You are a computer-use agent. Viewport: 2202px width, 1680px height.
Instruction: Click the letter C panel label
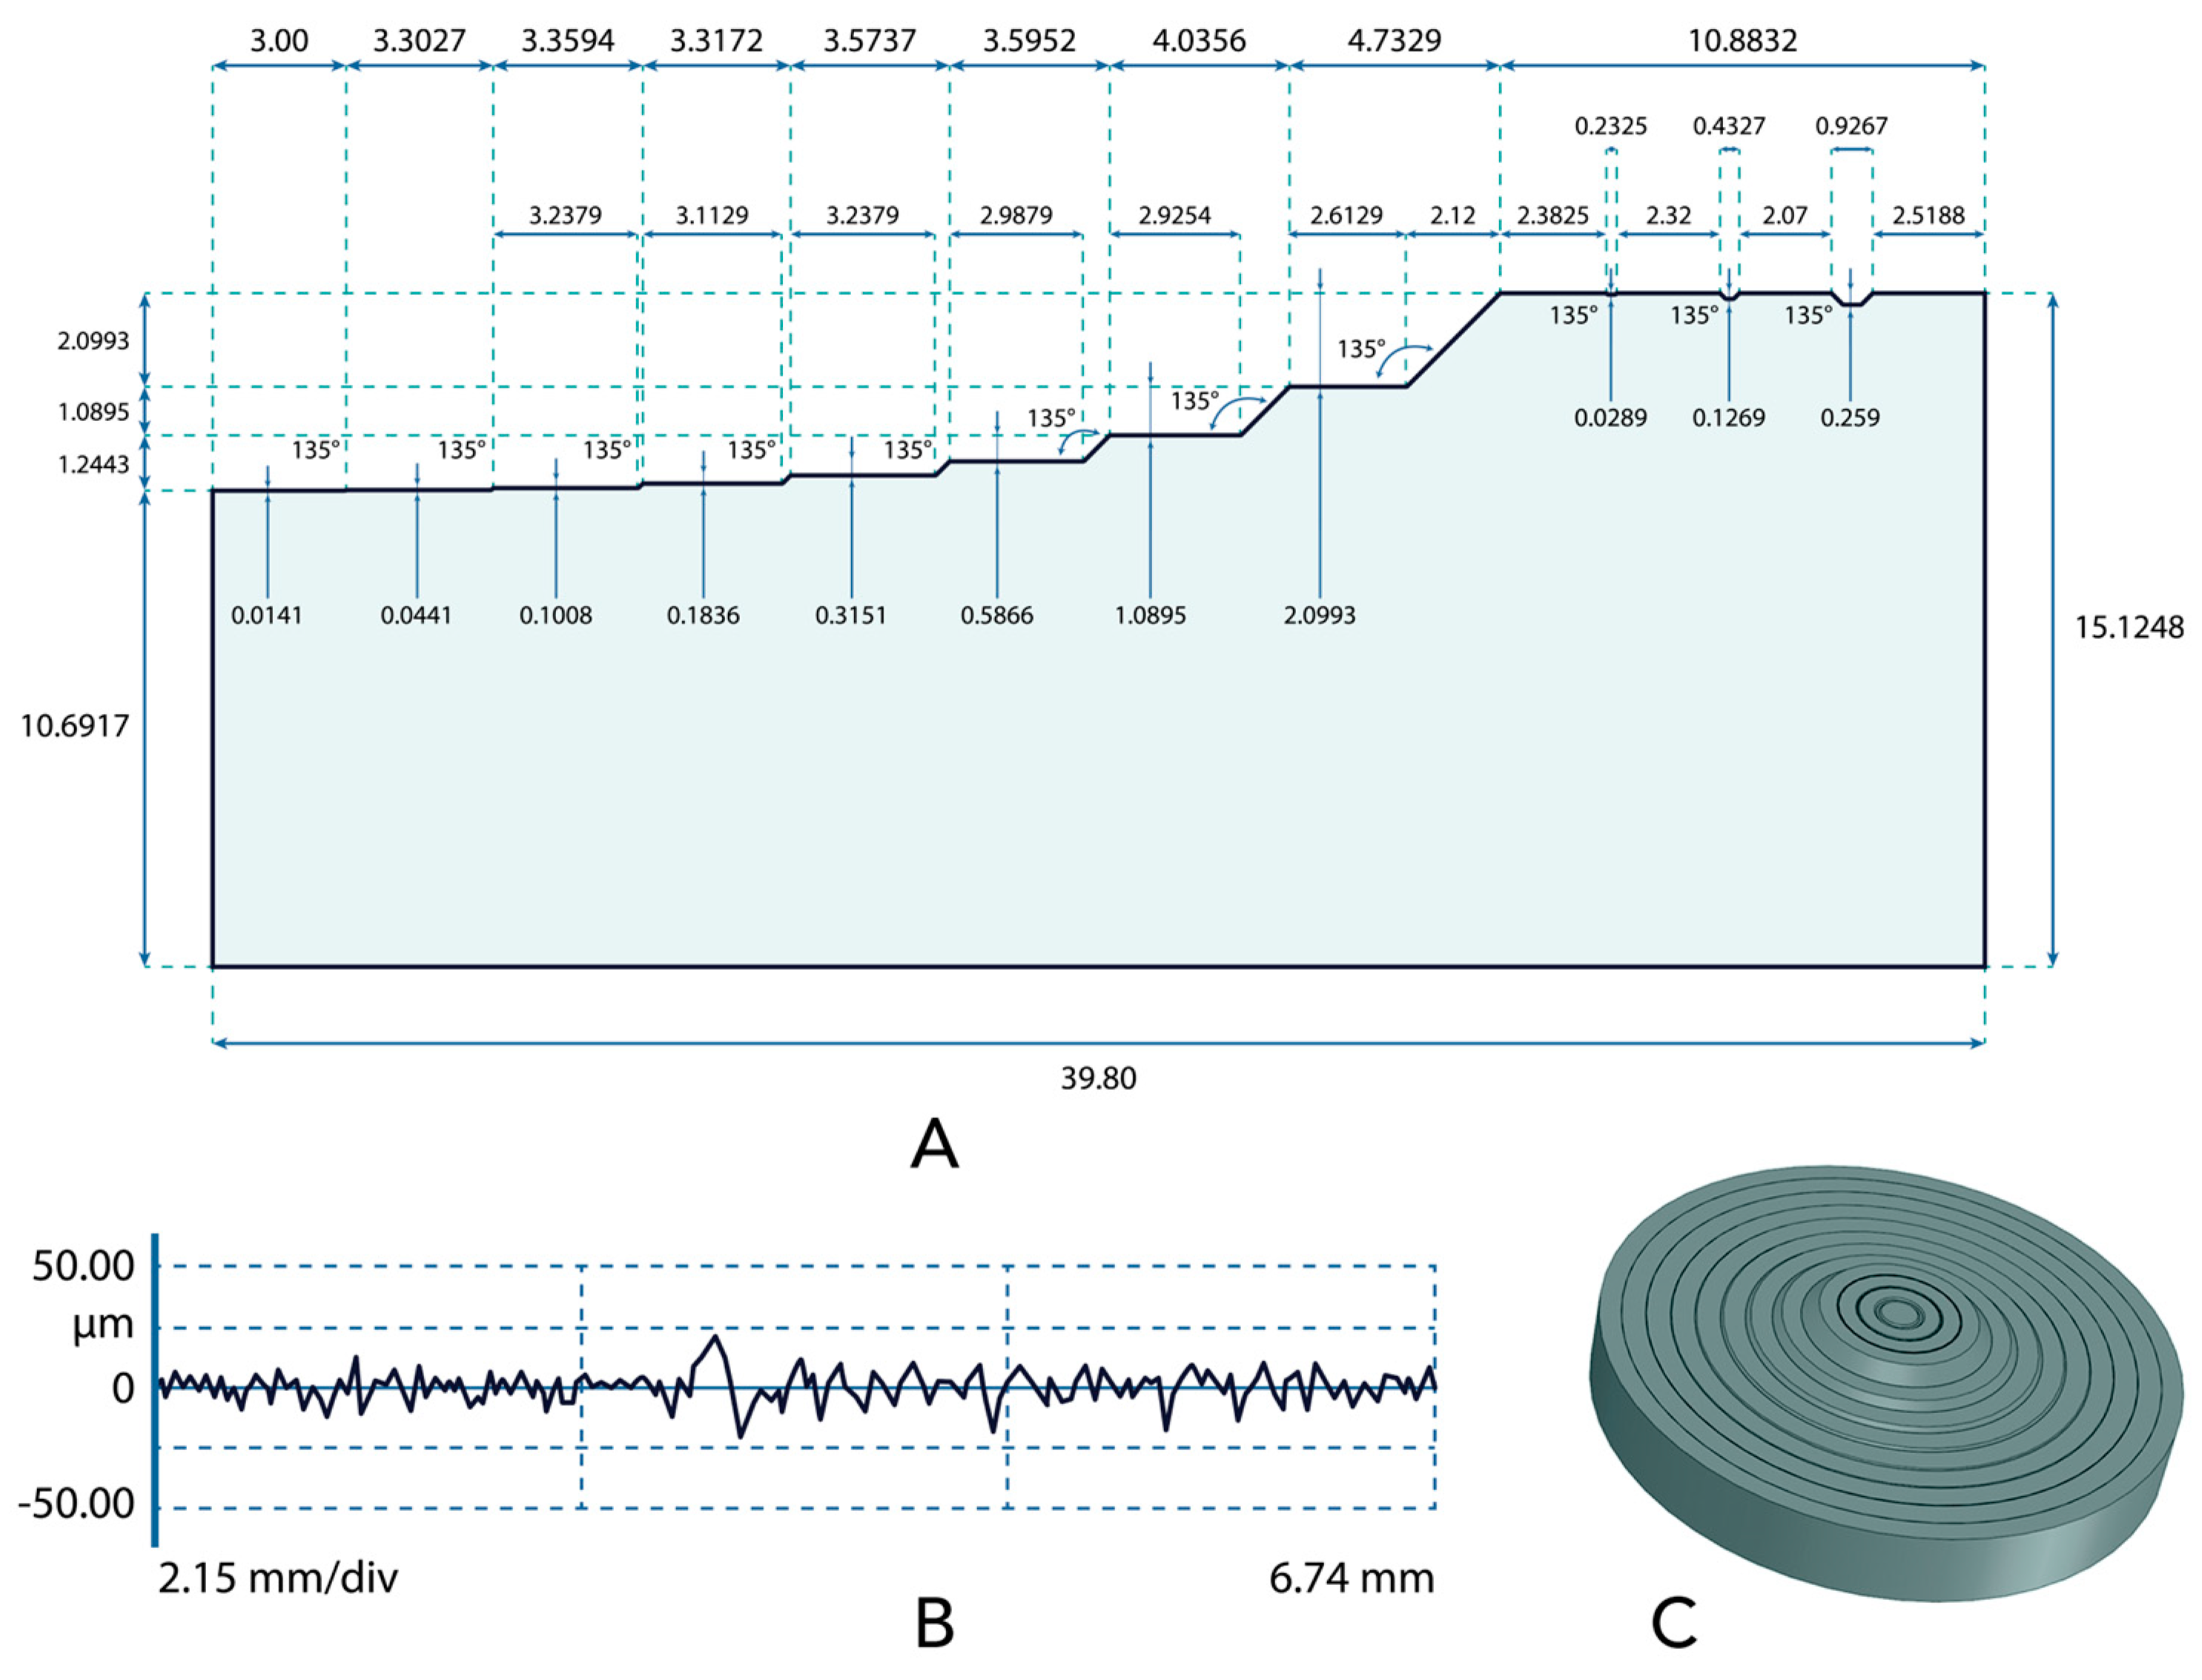point(1674,1622)
